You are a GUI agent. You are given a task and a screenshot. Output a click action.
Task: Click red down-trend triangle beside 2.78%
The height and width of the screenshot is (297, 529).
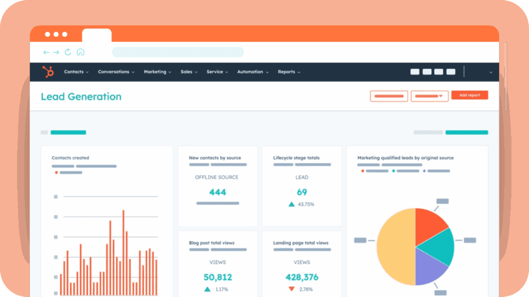[291, 289]
